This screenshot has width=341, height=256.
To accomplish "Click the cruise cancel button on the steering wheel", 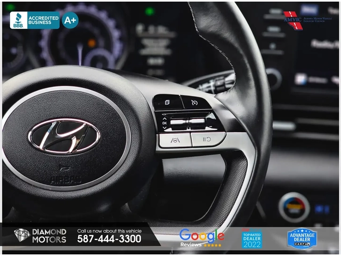I will 208,139.
